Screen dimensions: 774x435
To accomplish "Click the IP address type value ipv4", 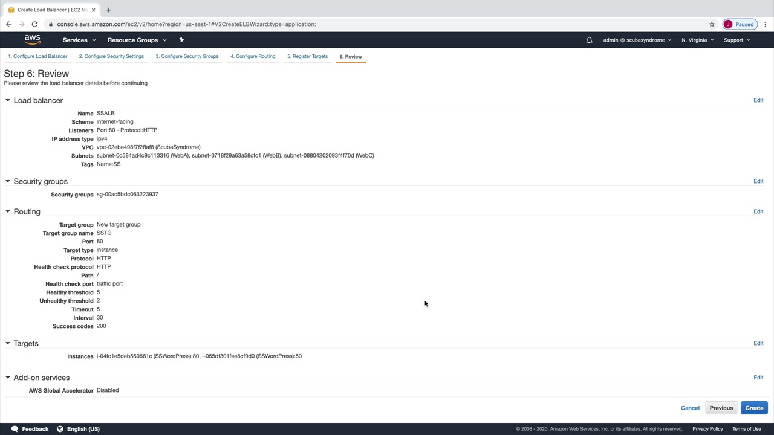I will click(x=102, y=138).
